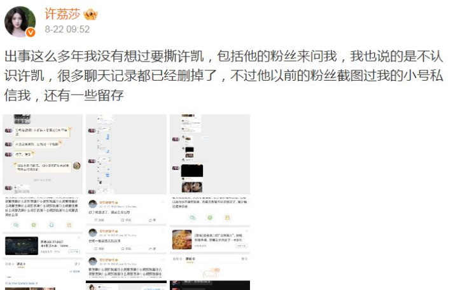Click the crown membership badge beside username

(90, 15)
